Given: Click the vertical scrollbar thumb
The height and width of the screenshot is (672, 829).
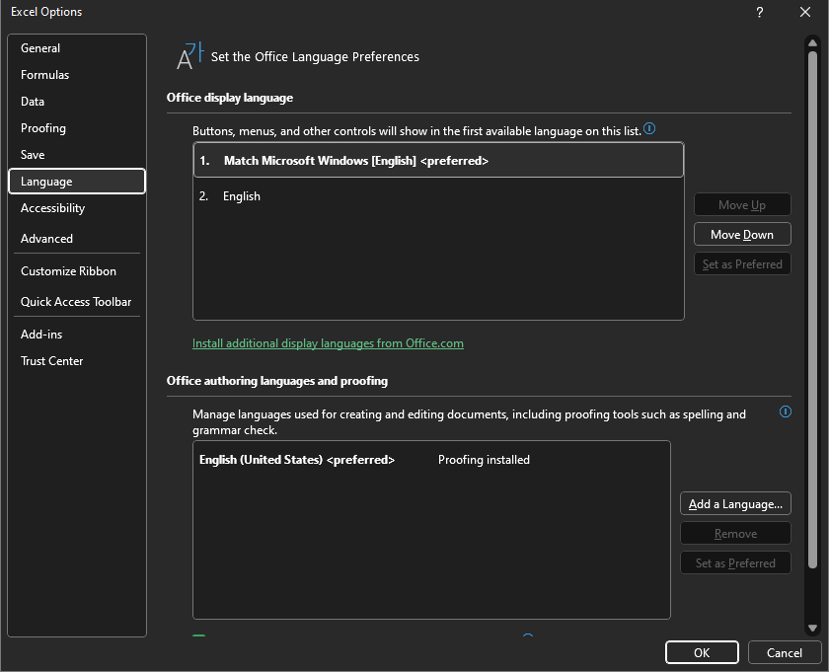Looking at the screenshot, I should tap(812, 309).
